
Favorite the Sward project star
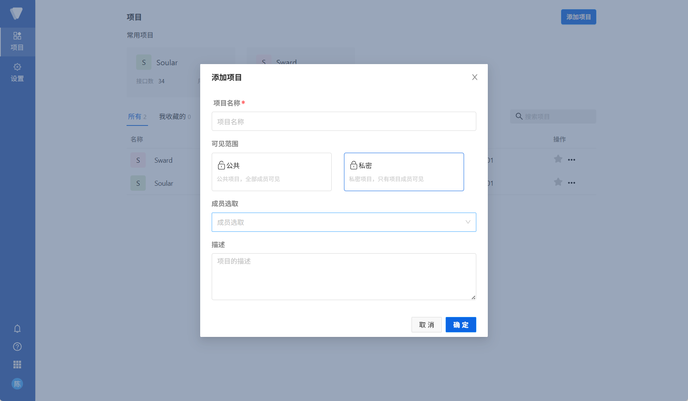[557, 159]
